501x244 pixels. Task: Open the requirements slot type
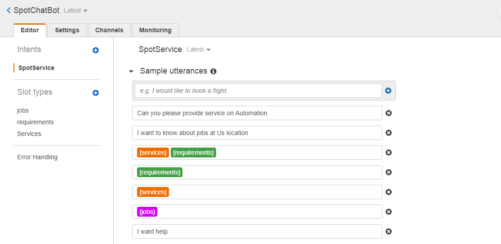[x=35, y=122]
